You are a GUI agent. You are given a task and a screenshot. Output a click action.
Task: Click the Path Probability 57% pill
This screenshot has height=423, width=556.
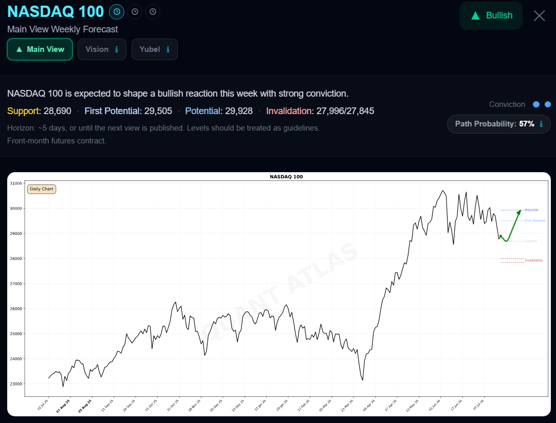[498, 124]
